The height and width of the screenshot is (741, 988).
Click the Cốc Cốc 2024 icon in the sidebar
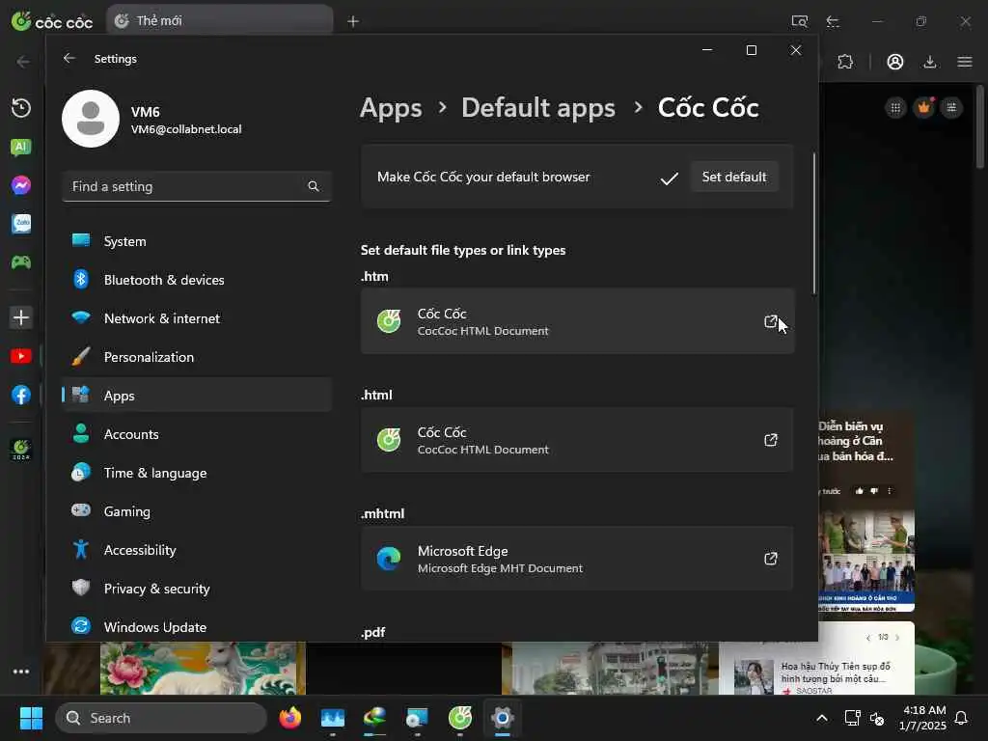21,450
